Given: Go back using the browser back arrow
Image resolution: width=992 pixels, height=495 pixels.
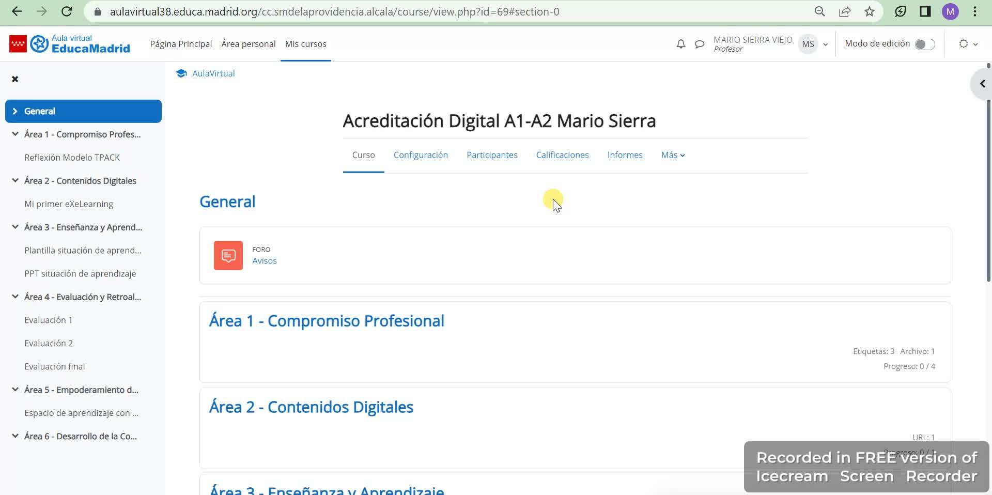Looking at the screenshot, I should (x=17, y=11).
